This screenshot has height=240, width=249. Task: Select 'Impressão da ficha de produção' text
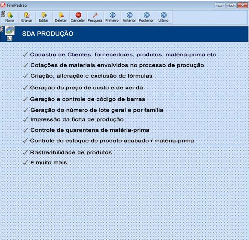tap(77, 120)
